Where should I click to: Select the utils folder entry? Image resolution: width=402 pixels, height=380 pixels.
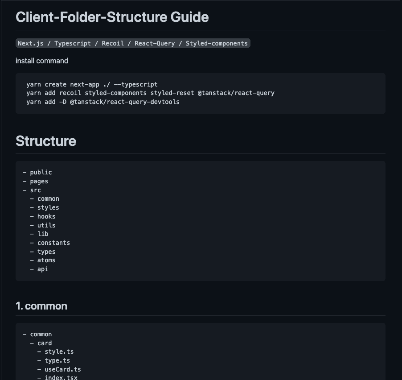point(46,225)
